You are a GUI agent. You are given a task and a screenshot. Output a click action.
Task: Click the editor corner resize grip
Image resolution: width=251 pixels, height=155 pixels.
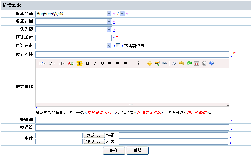click(228, 105)
